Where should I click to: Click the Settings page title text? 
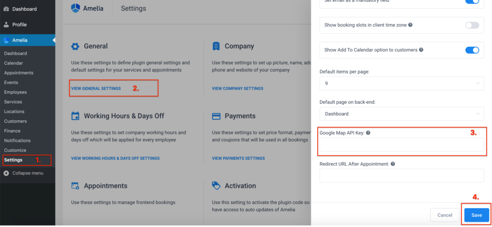pyautogui.click(x=134, y=9)
